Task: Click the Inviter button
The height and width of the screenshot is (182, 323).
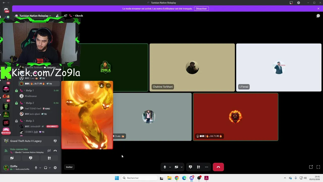Action: (69, 167)
